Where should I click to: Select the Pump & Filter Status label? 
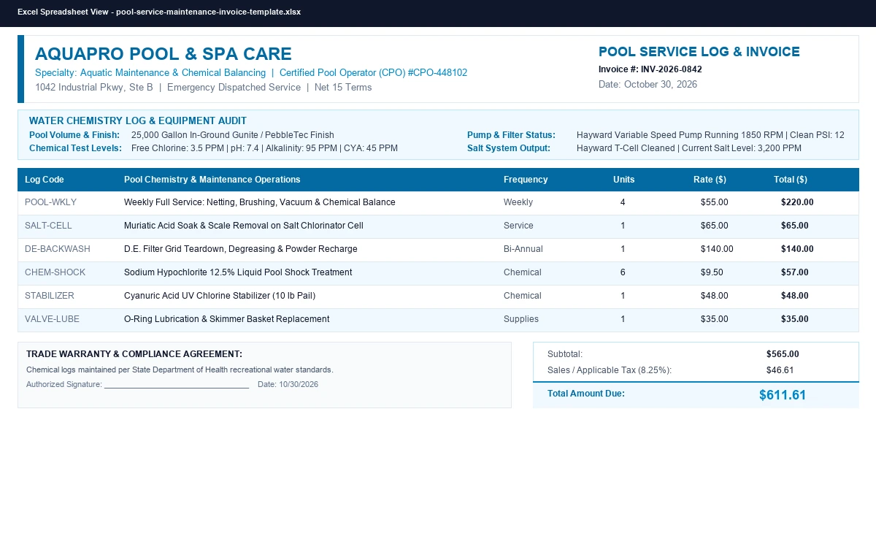[x=511, y=135]
